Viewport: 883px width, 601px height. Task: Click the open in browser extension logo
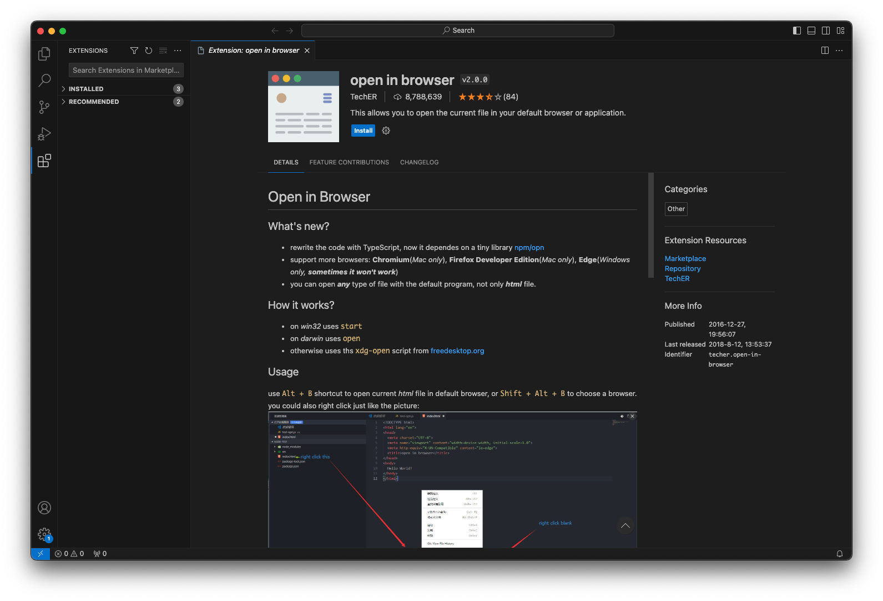click(x=304, y=107)
